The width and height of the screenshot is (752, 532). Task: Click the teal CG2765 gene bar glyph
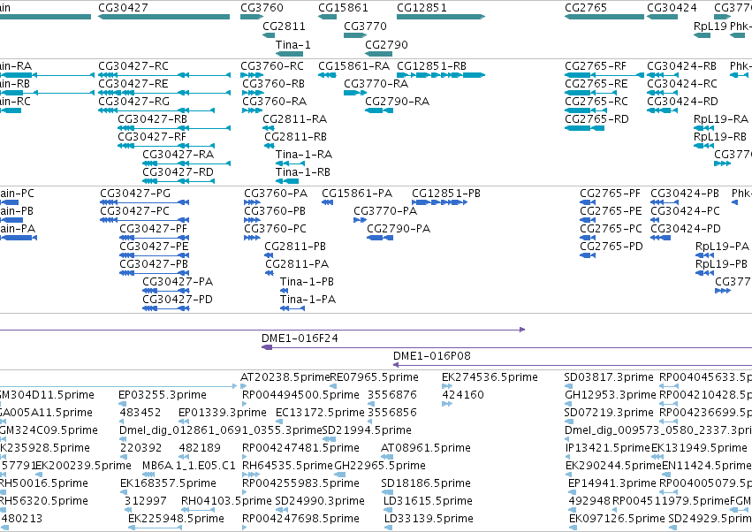tap(604, 17)
